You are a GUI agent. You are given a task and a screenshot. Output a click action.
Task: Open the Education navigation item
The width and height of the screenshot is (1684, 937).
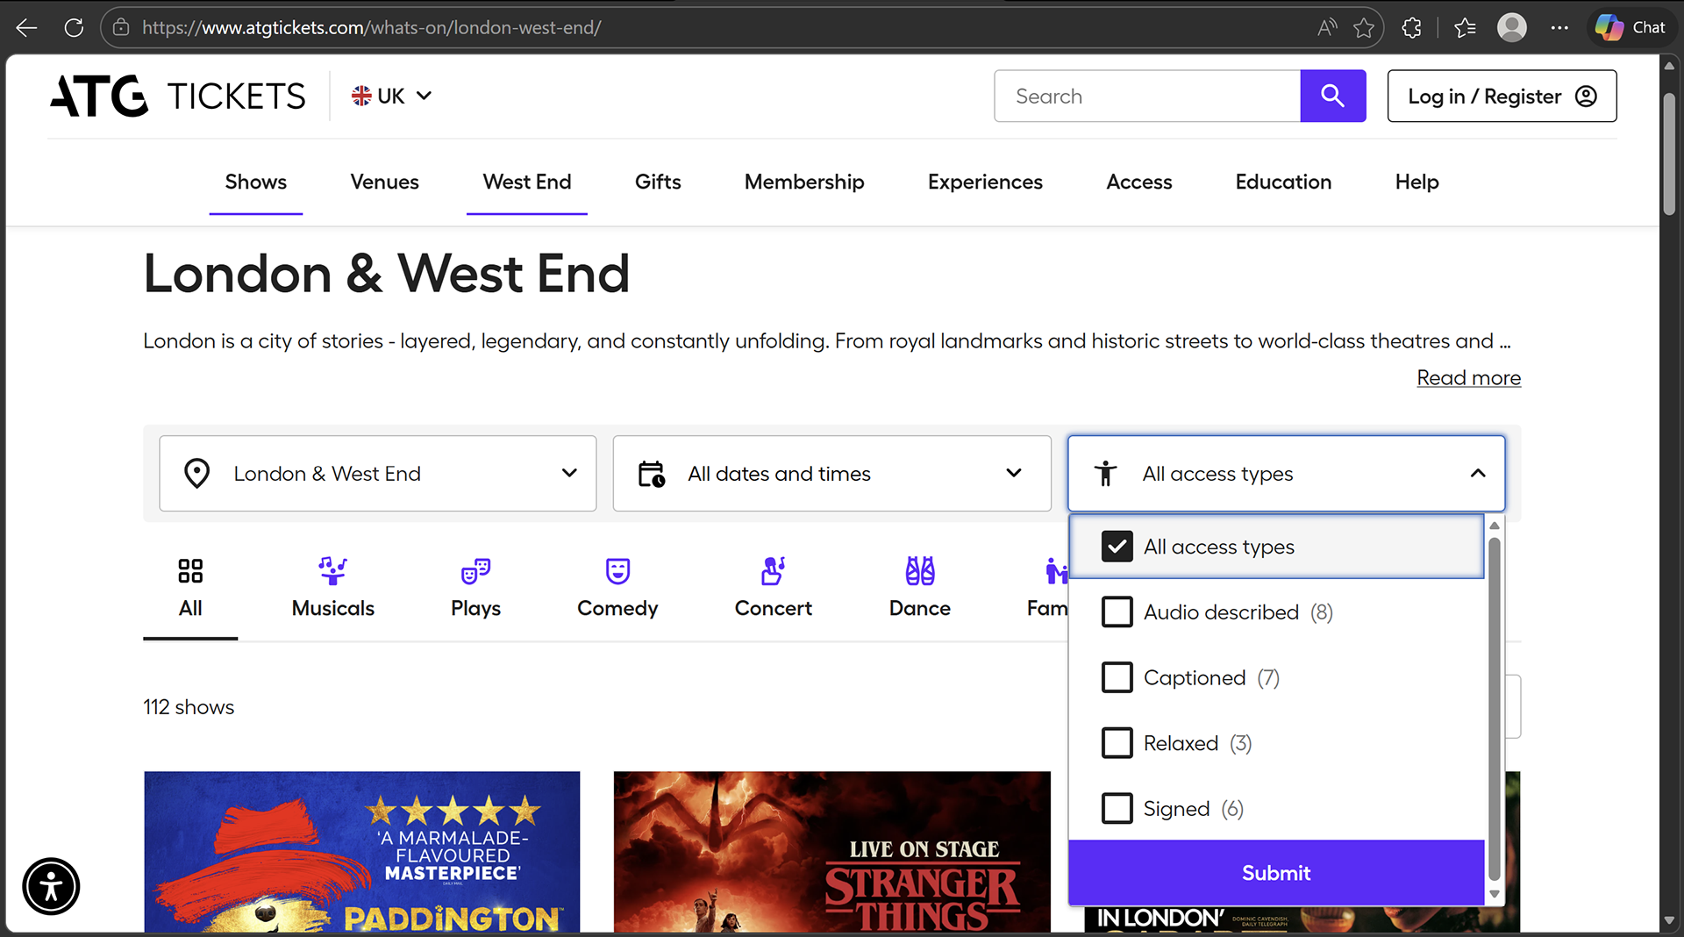pyautogui.click(x=1283, y=182)
